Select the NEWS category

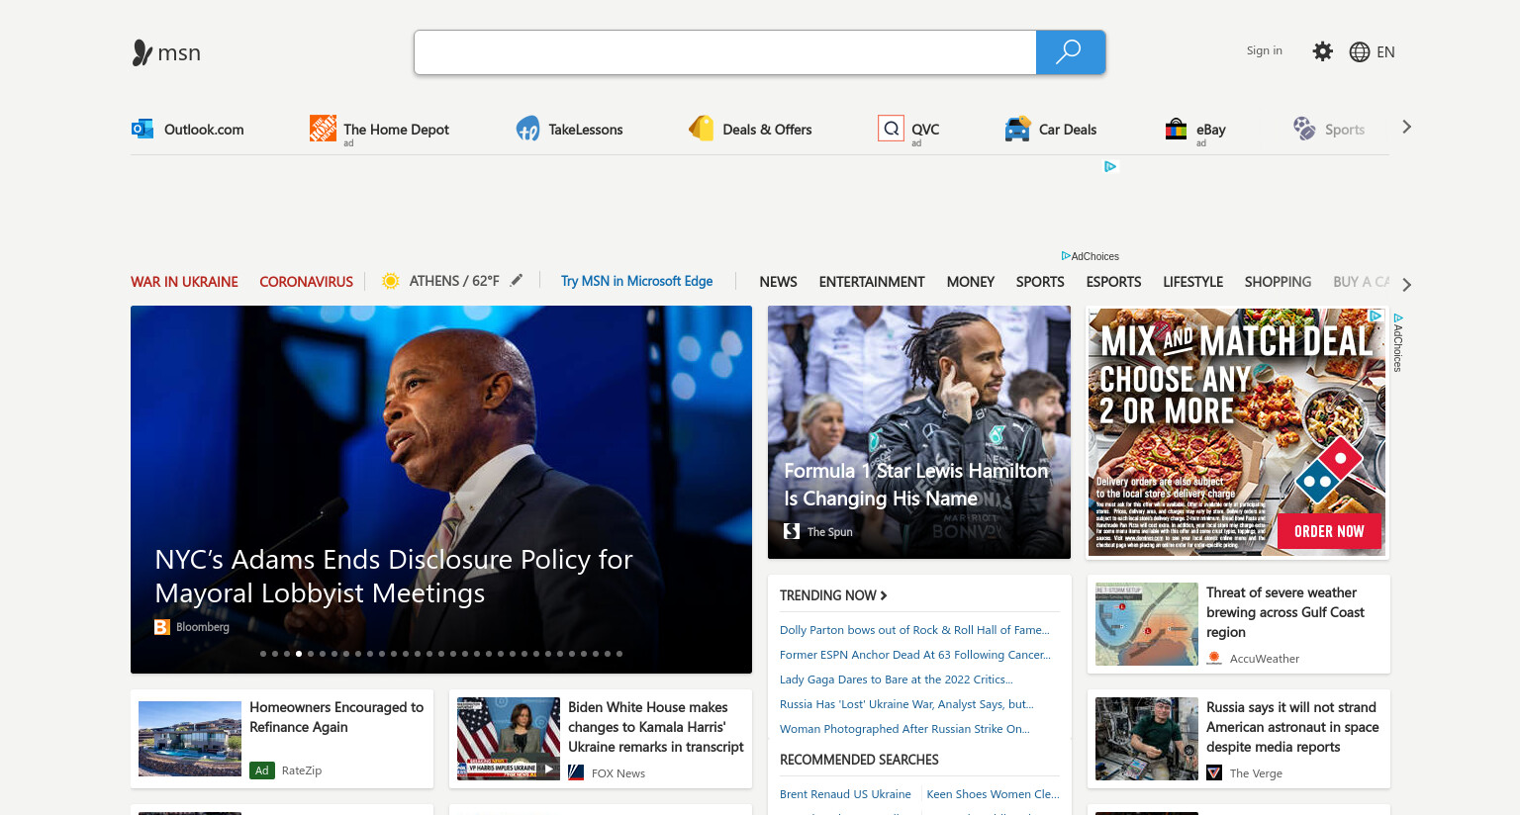[778, 282]
